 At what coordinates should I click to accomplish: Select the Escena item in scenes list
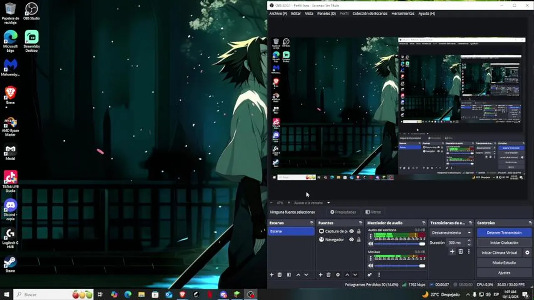[x=291, y=231]
